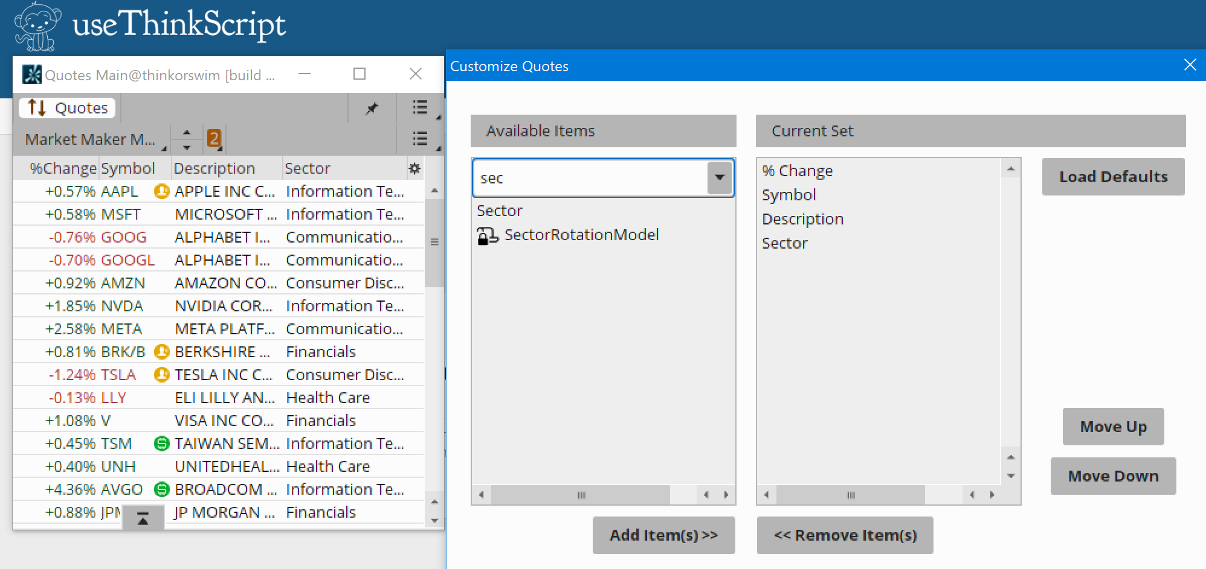The image size is (1206, 569).
Task: Click the lock icon beside SectorRotationModel
Action: (487, 235)
